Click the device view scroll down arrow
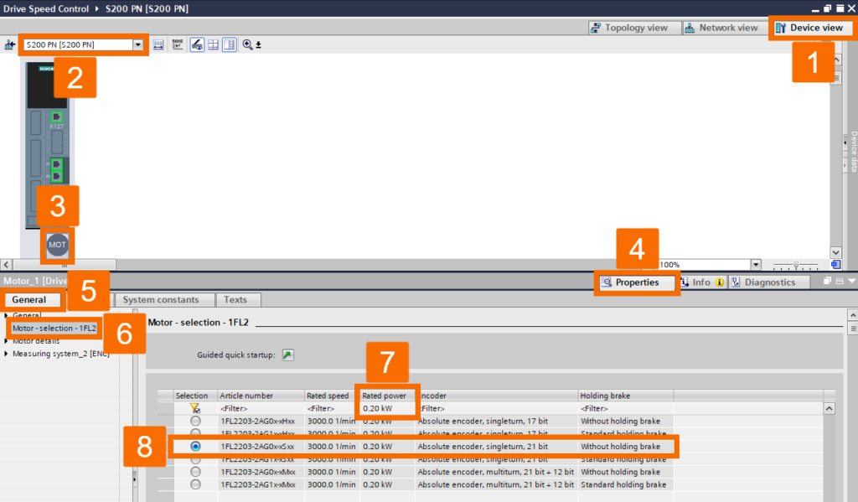This screenshot has width=858, height=502. coord(835,252)
